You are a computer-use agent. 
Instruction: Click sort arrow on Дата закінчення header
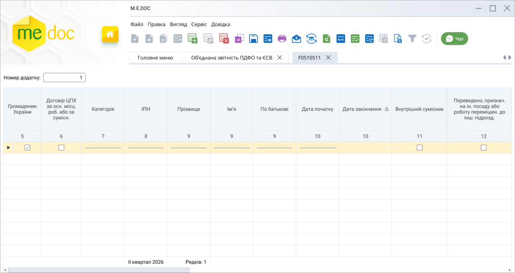pyautogui.click(x=386, y=109)
